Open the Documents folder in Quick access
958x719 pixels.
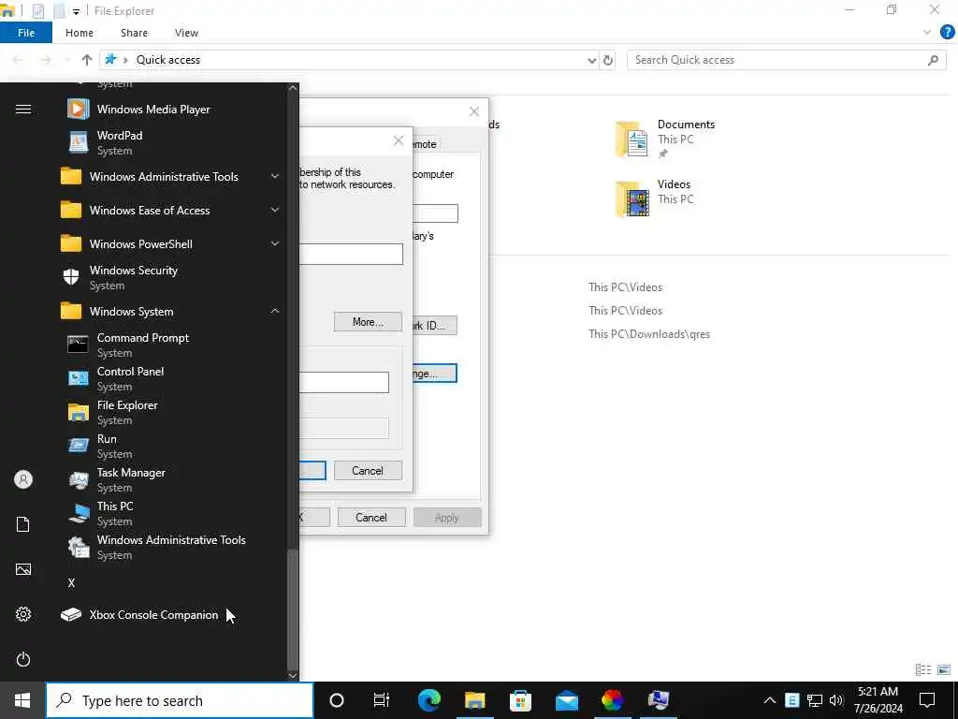click(665, 139)
